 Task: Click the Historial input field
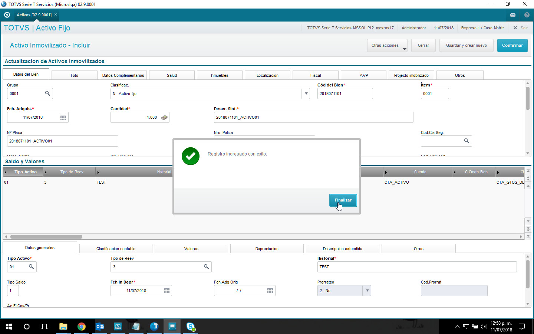[417, 267]
